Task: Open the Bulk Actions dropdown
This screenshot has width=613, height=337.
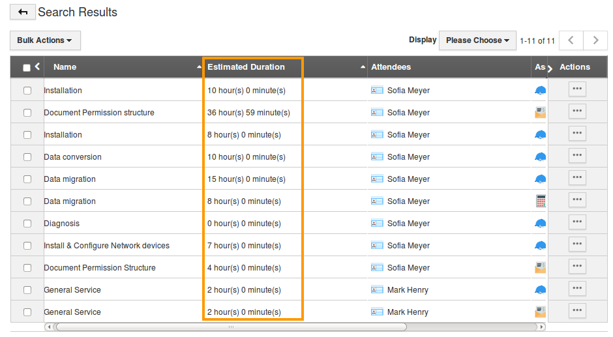Action: 45,40
